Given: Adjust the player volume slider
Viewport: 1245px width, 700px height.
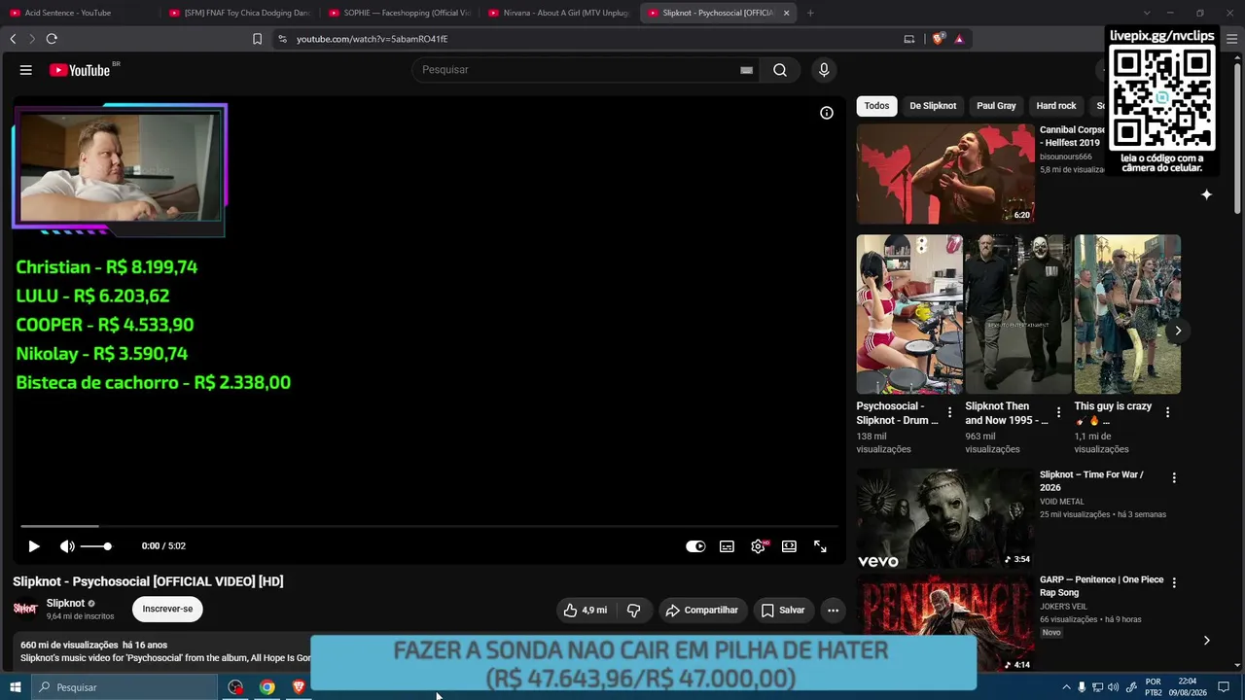Looking at the screenshot, I should point(95,546).
